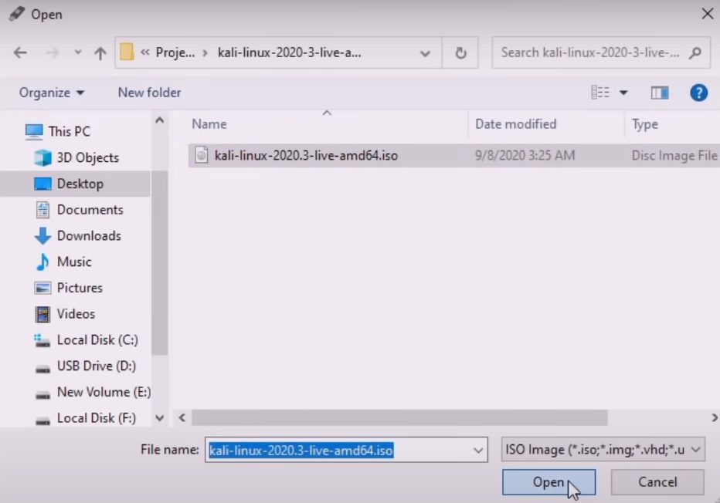The image size is (720, 503).
Task: Open the ISO Image file type dropdown
Action: 603,449
